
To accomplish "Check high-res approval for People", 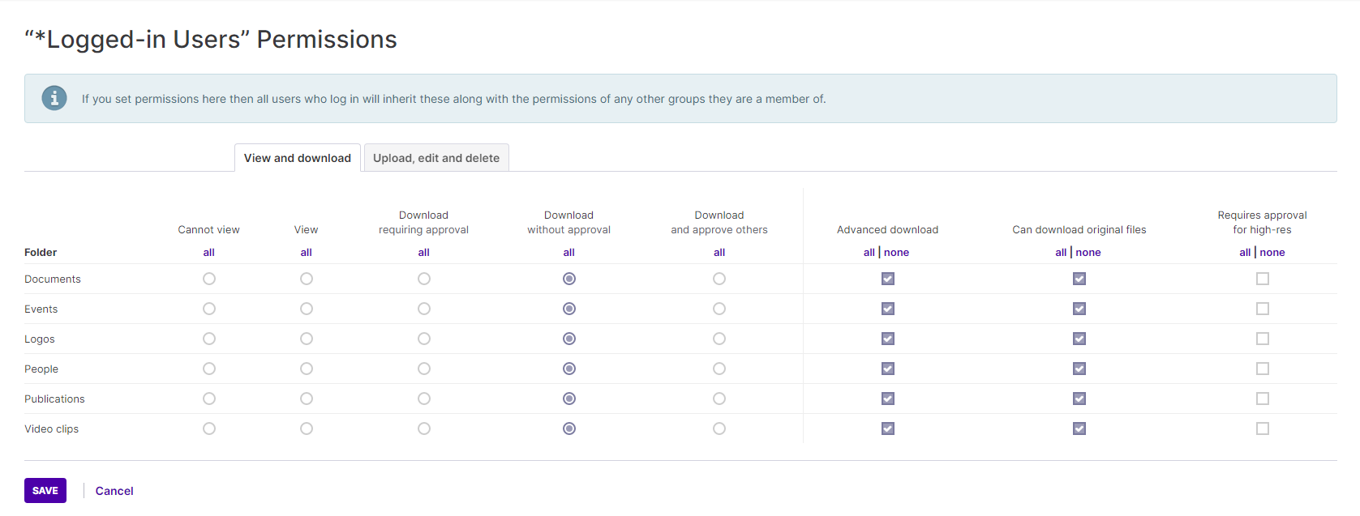I will [x=1263, y=369].
